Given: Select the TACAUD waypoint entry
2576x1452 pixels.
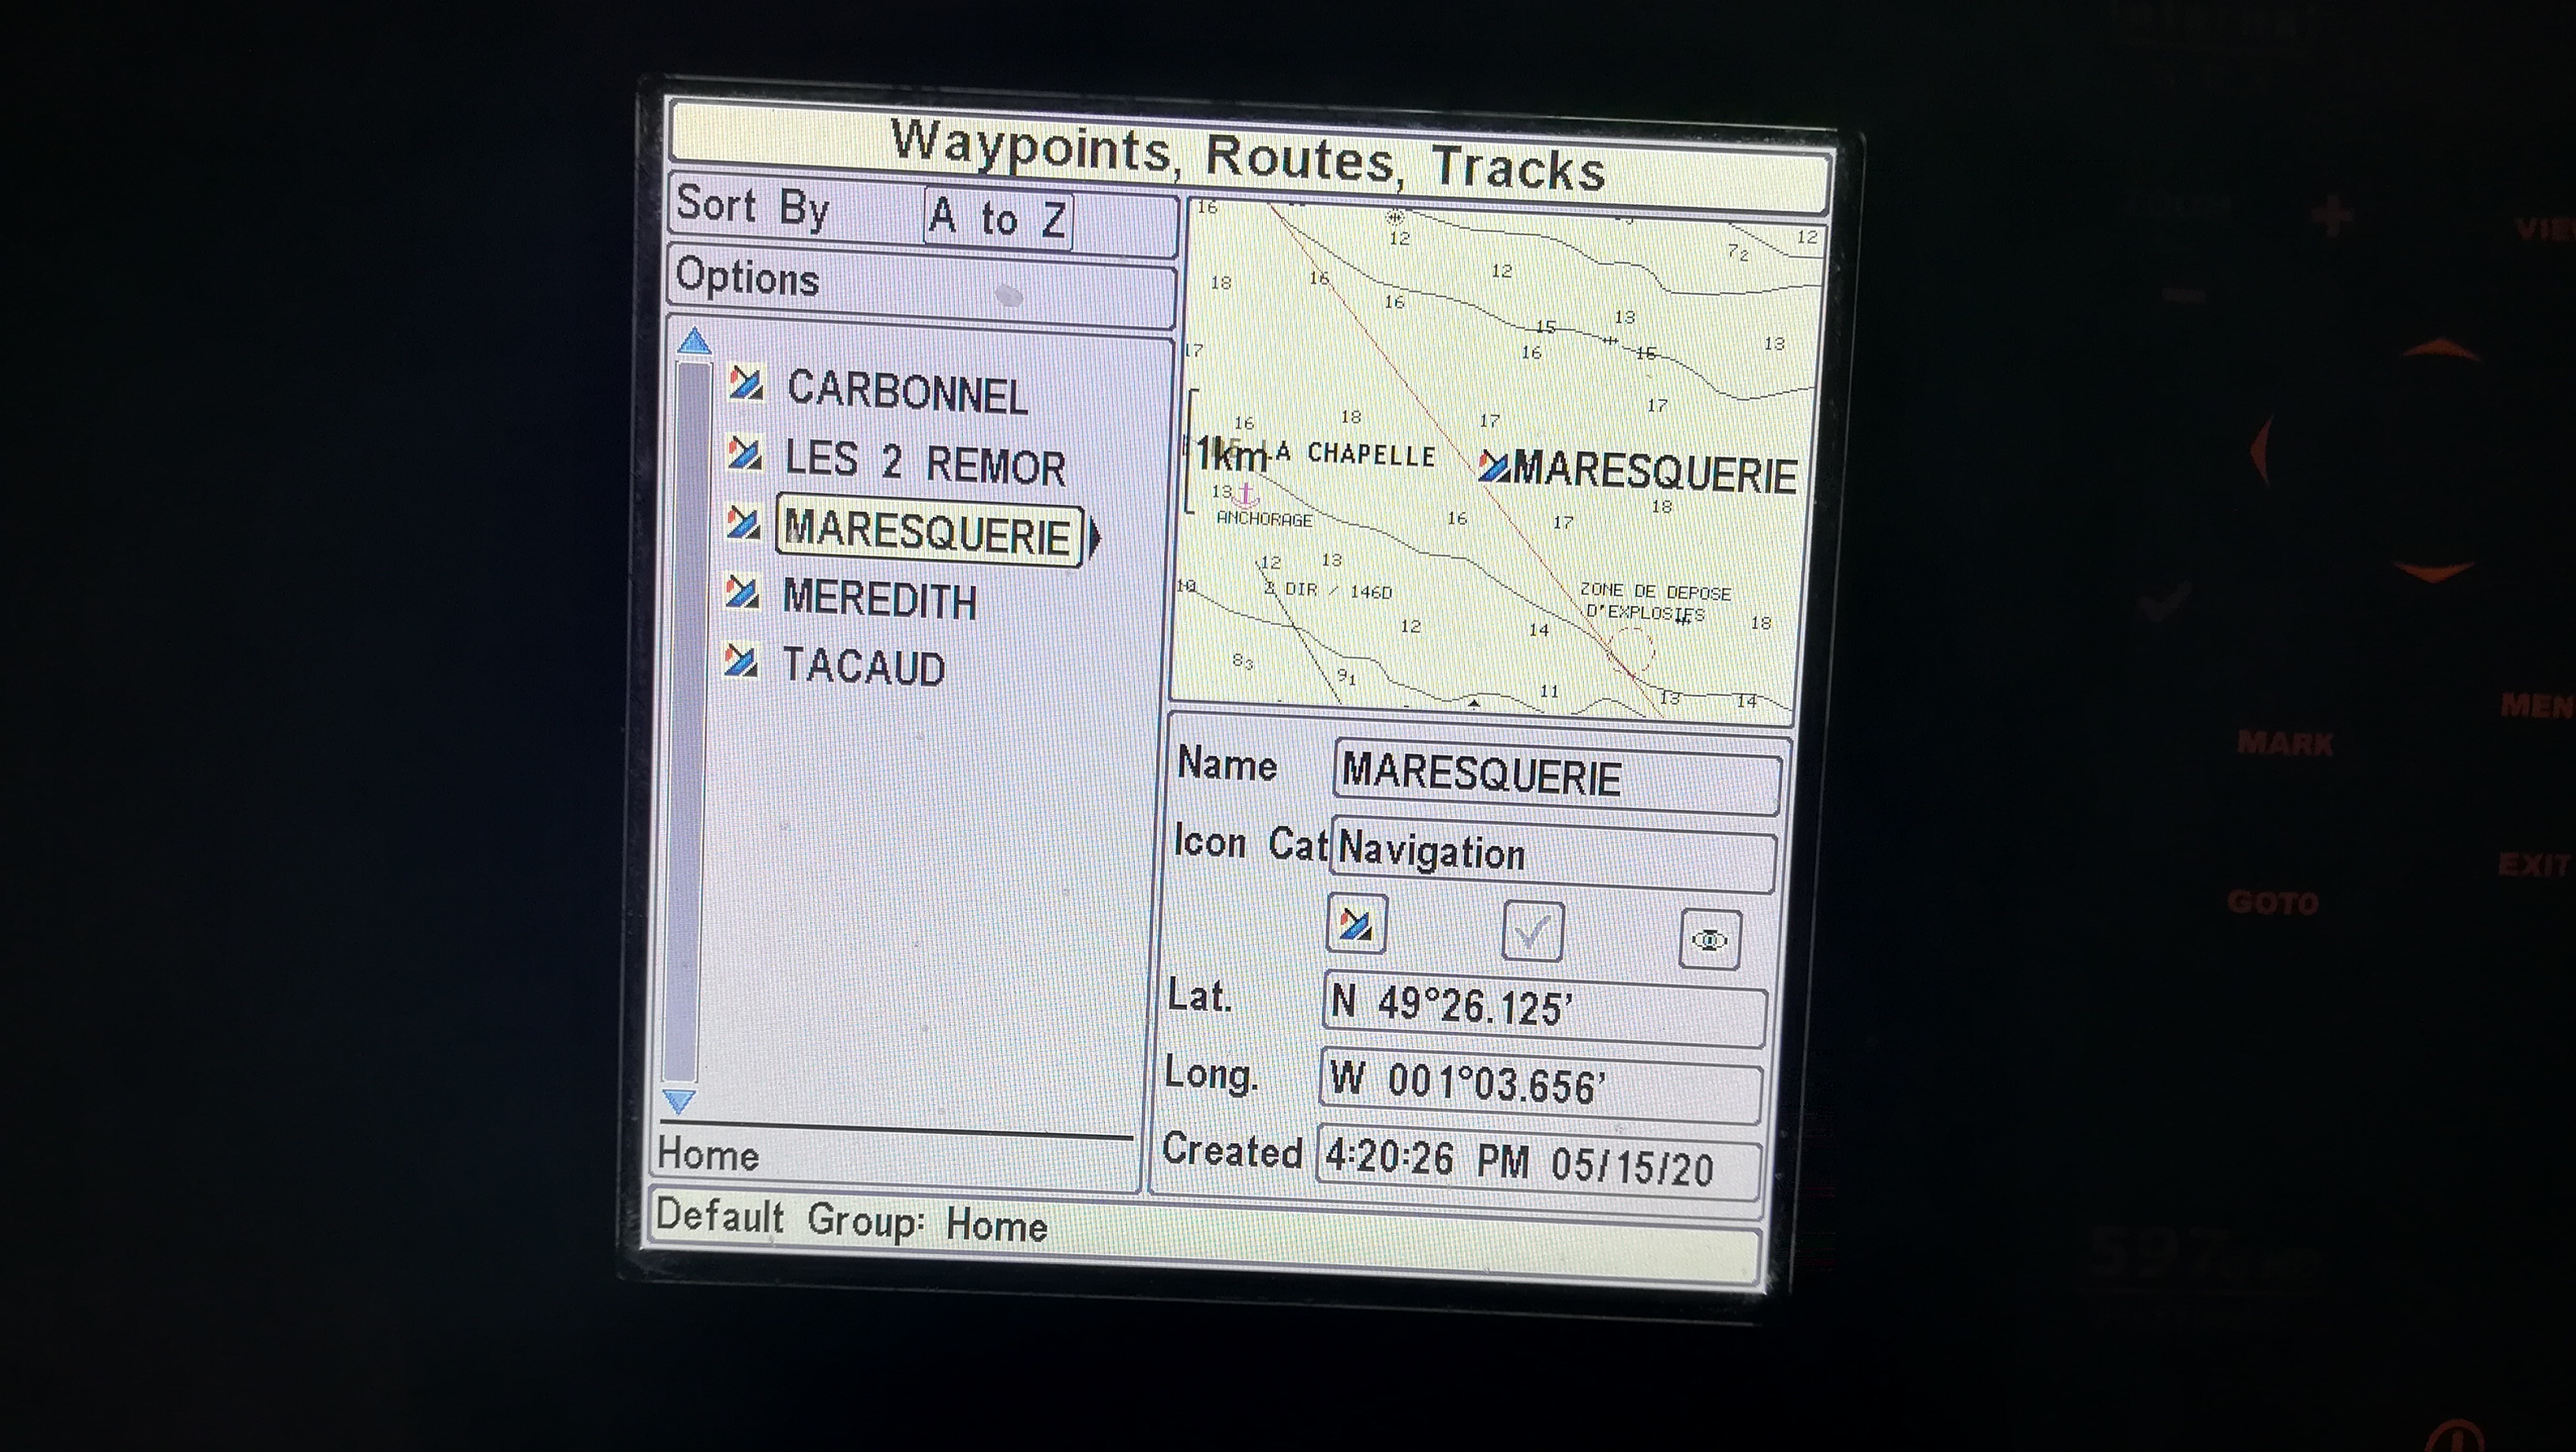Looking at the screenshot, I should click(x=864, y=667).
